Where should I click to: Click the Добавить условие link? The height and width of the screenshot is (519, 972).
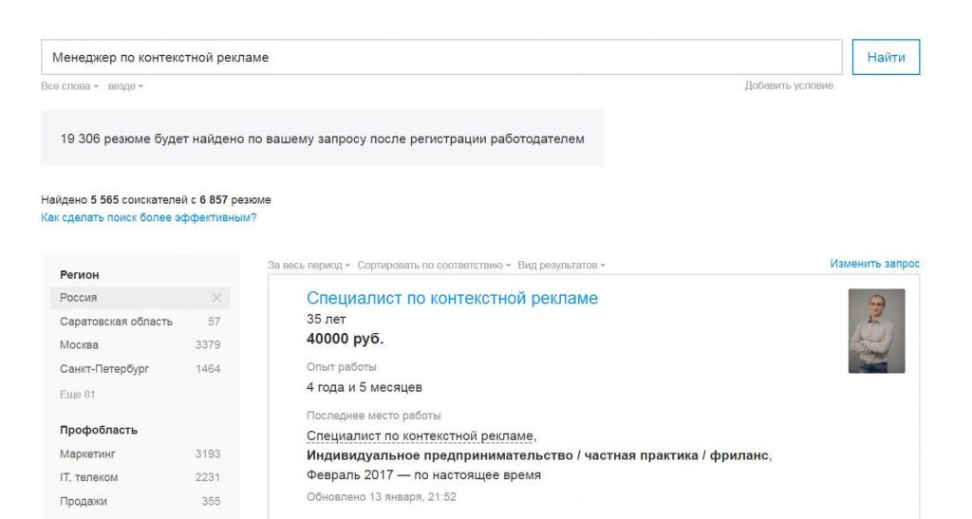pyautogui.click(x=789, y=86)
